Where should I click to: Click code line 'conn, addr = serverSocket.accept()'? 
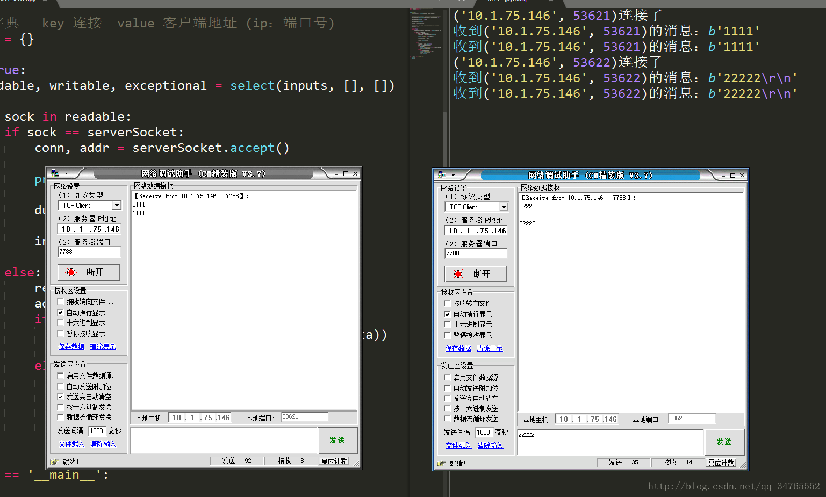tap(162, 148)
